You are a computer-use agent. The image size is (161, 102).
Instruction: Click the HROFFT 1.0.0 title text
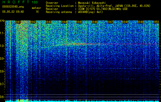click(x=20, y=2)
